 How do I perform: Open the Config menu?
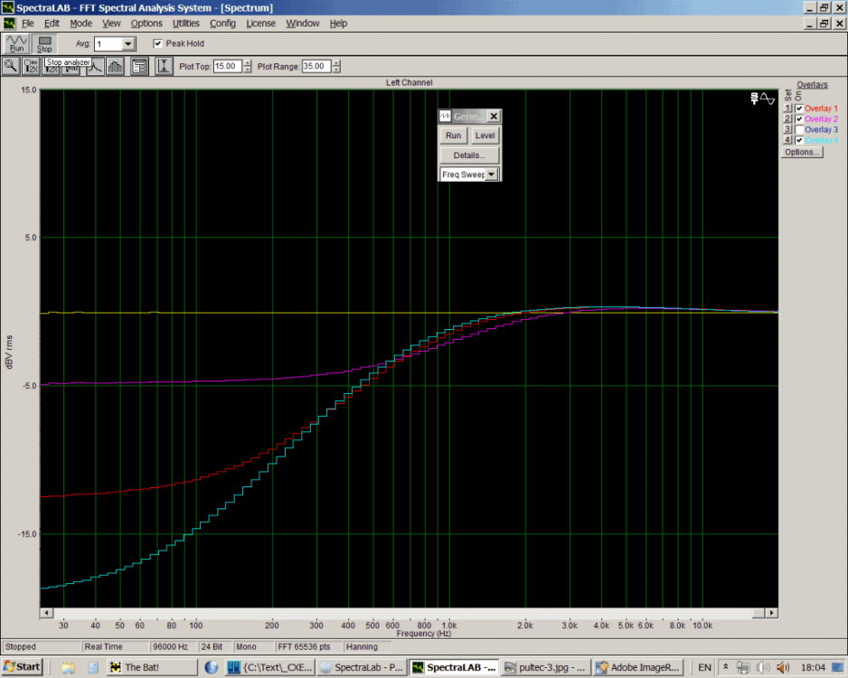pos(222,23)
